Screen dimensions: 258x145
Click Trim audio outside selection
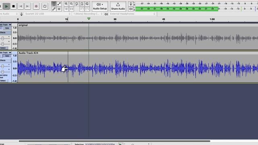tap(66, 9)
